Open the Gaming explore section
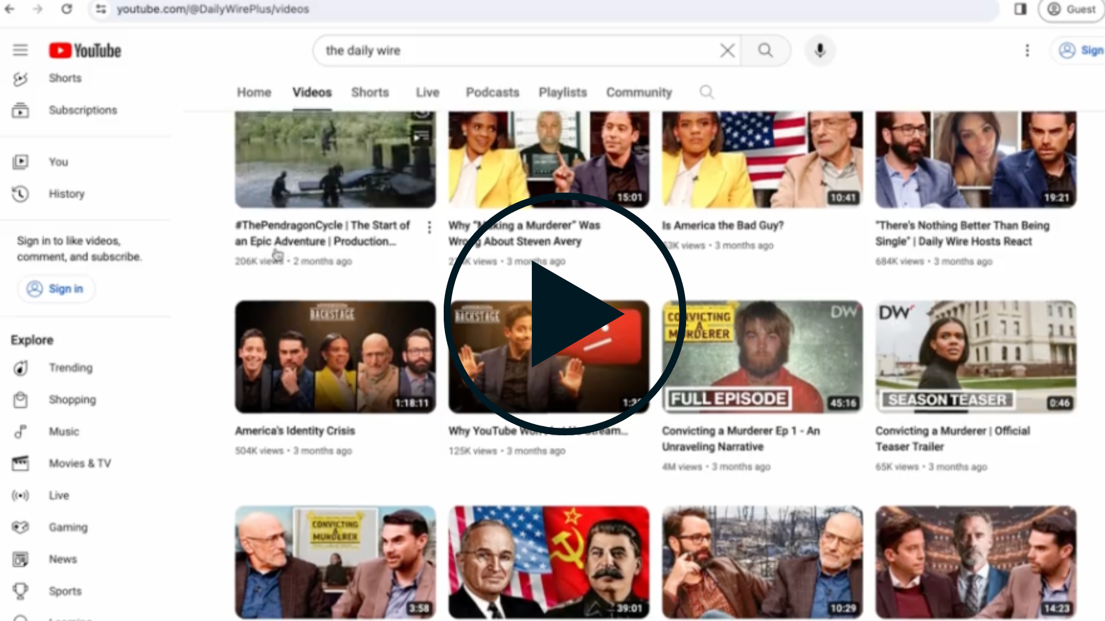 pyautogui.click(x=68, y=527)
